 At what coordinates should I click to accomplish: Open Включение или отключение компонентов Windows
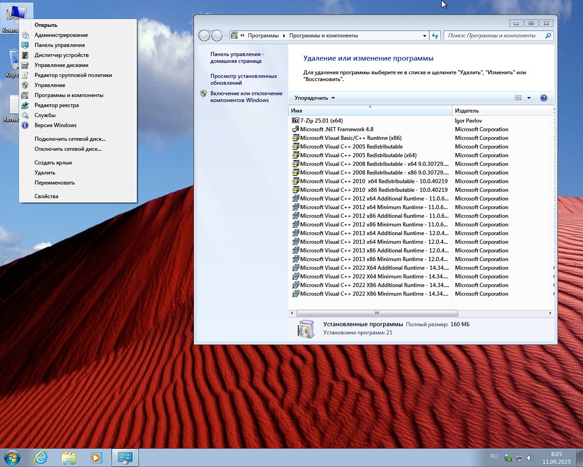click(x=246, y=97)
